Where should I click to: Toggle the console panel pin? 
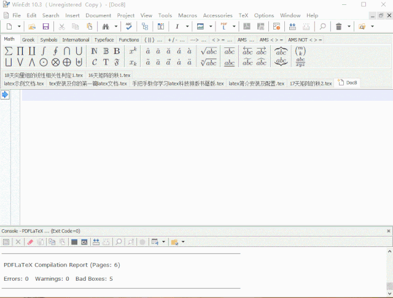click(378, 231)
